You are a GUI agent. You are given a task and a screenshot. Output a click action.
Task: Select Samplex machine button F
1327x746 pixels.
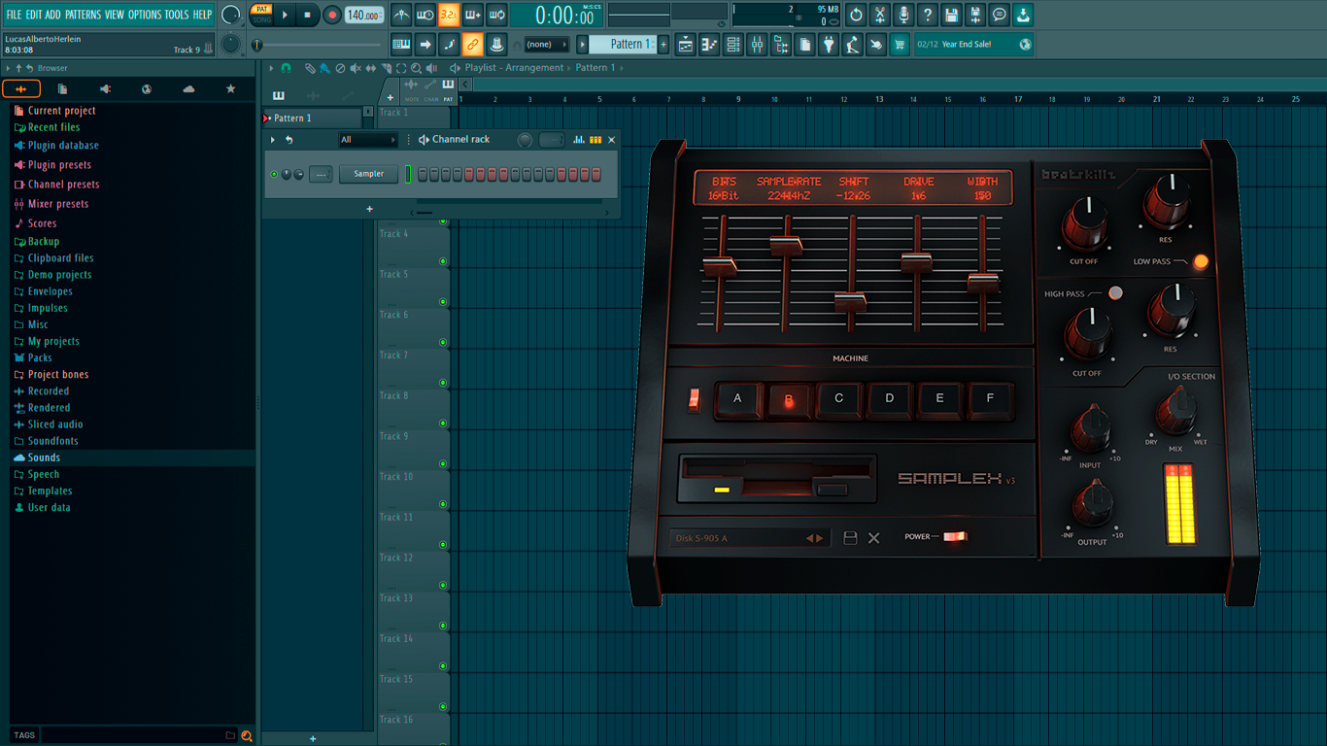tap(990, 398)
